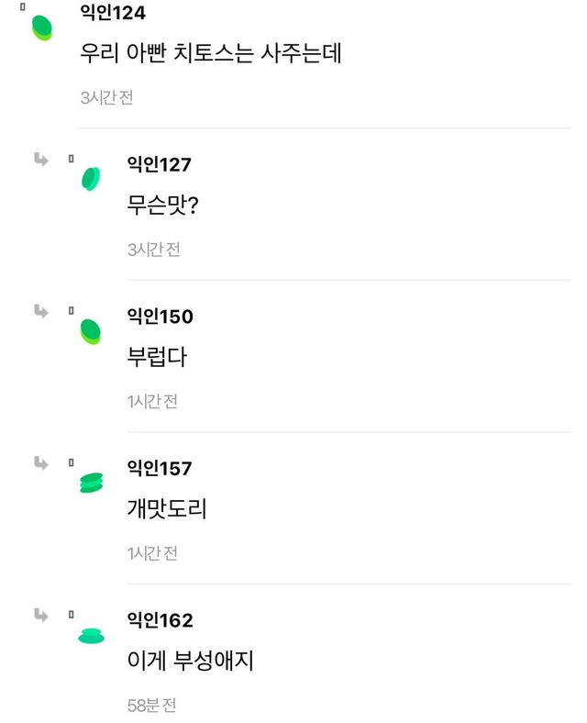Open the avatar icon beside 익인127
Image resolution: width=587 pixels, height=723 pixels.
pos(90,178)
